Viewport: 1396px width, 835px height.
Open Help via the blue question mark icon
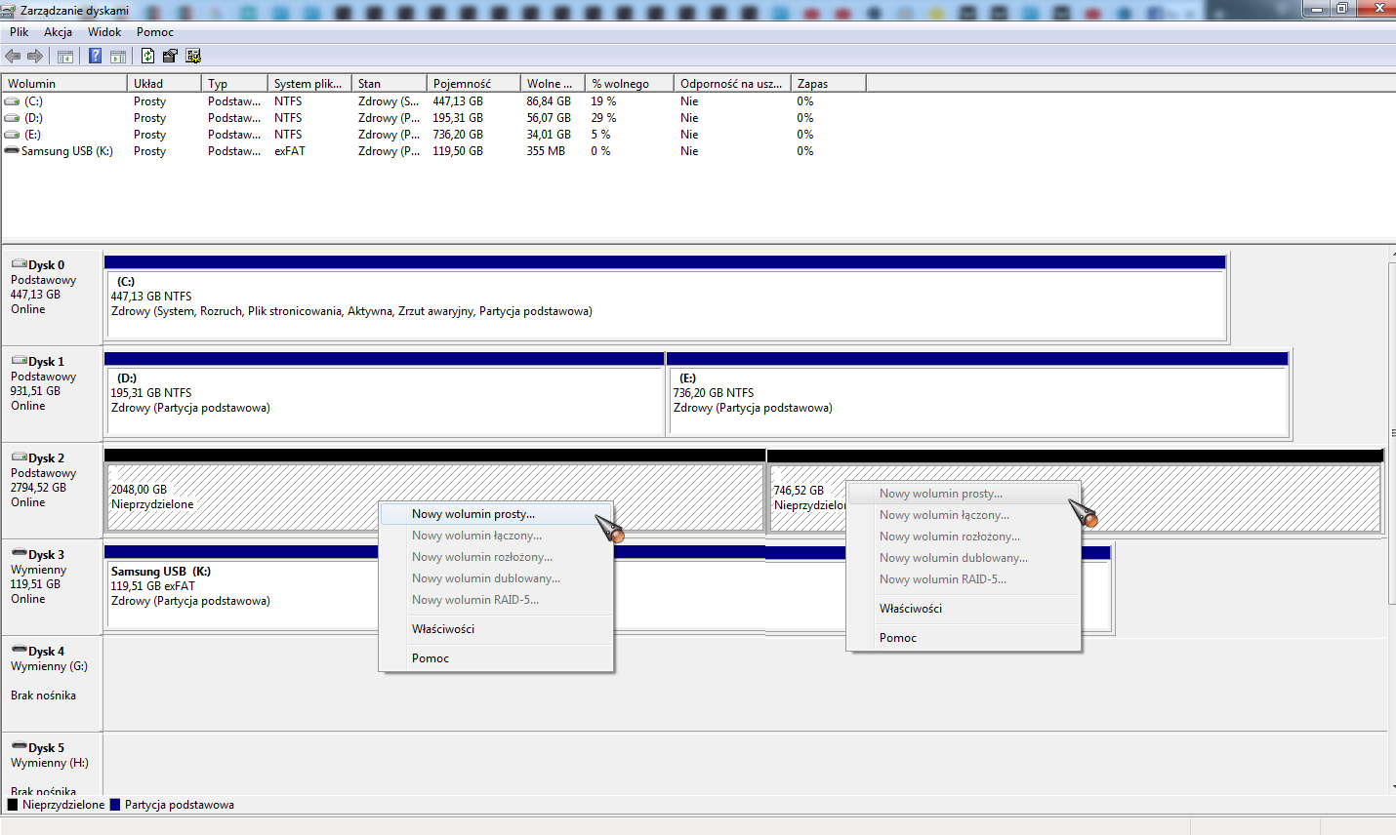pos(95,57)
